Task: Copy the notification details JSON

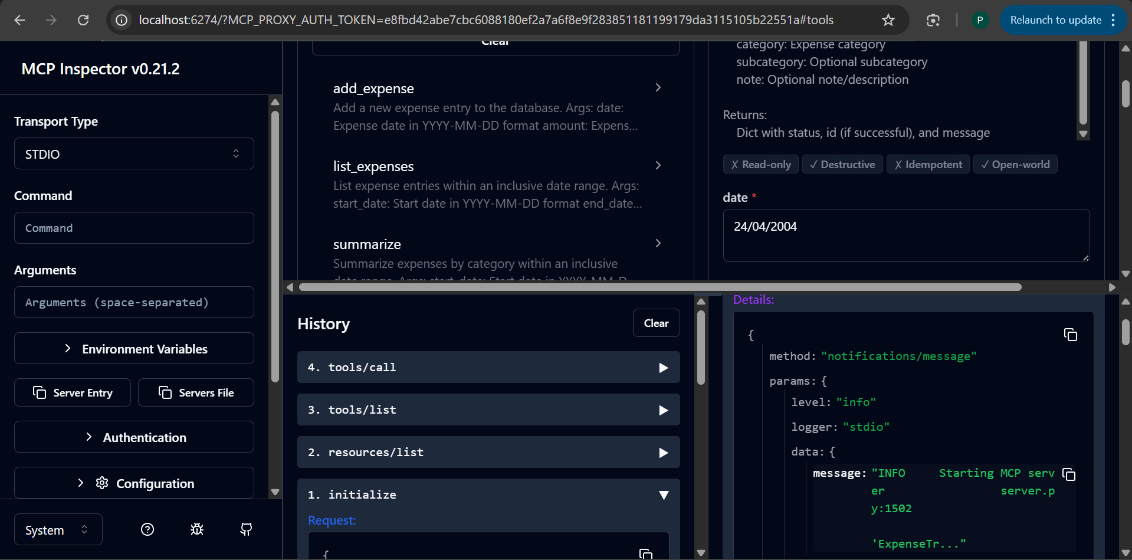Action: [x=1070, y=335]
